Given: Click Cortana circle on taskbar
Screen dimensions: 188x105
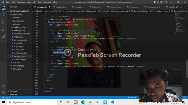Looking at the screenshot, I should click(61, 102).
